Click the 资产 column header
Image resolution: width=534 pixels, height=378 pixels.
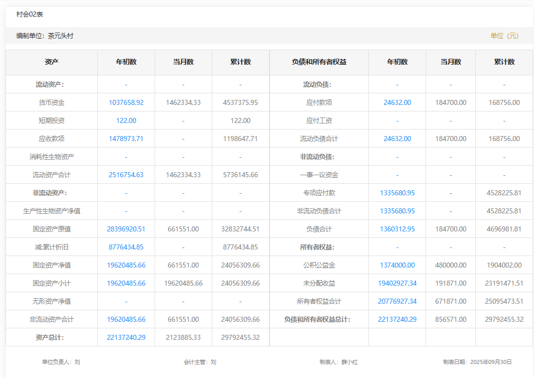(x=52, y=62)
